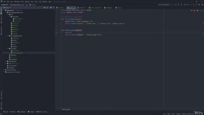Image resolution: width=204 pixels, height=115 pixels.
Task: Click the Python interpreter in status bar
Action: (187, 114)
